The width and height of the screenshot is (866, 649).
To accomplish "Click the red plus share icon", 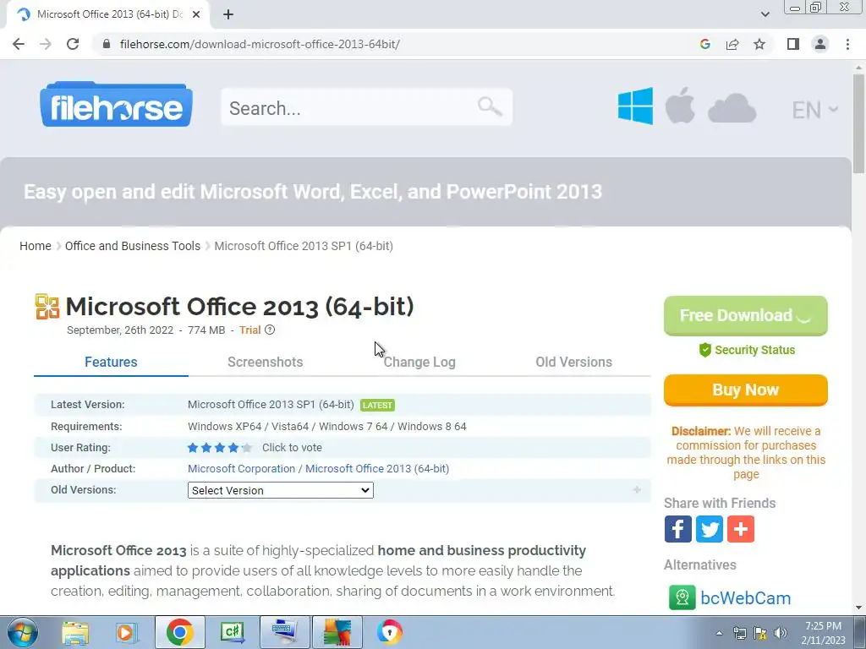I will pos(741,529).
